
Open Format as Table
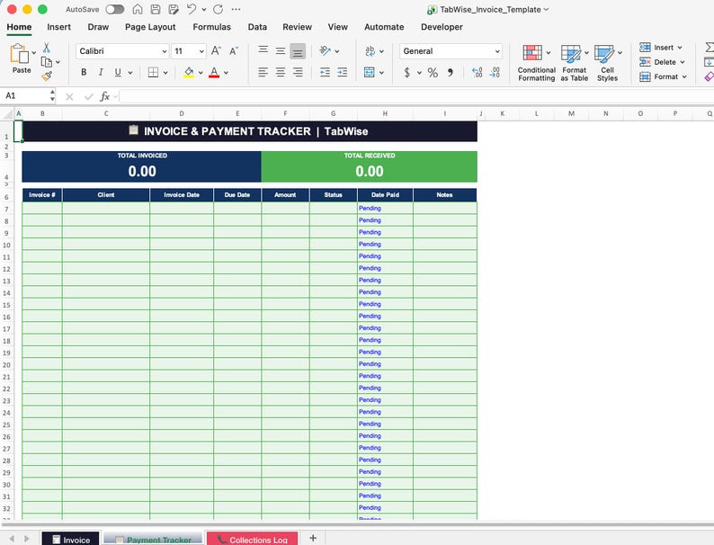coord(575,63)
